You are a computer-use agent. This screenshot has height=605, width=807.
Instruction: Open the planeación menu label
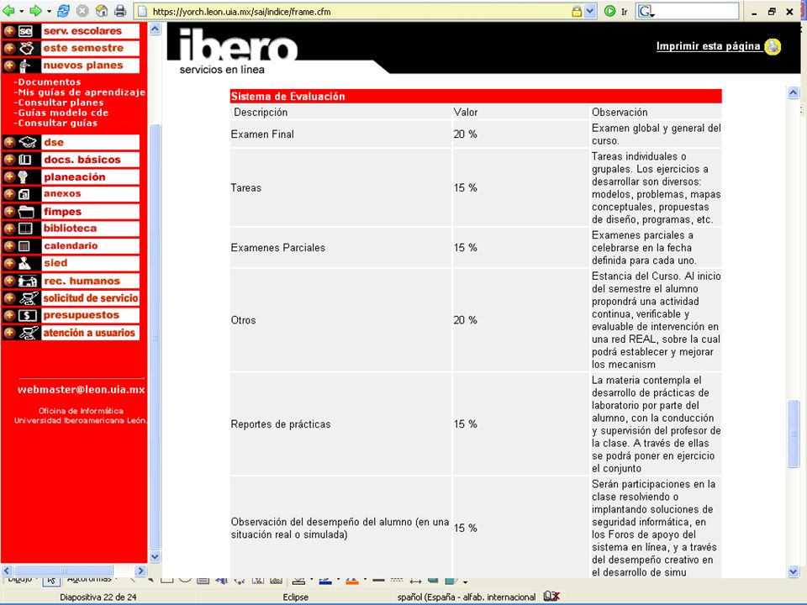tap(75, 177)
